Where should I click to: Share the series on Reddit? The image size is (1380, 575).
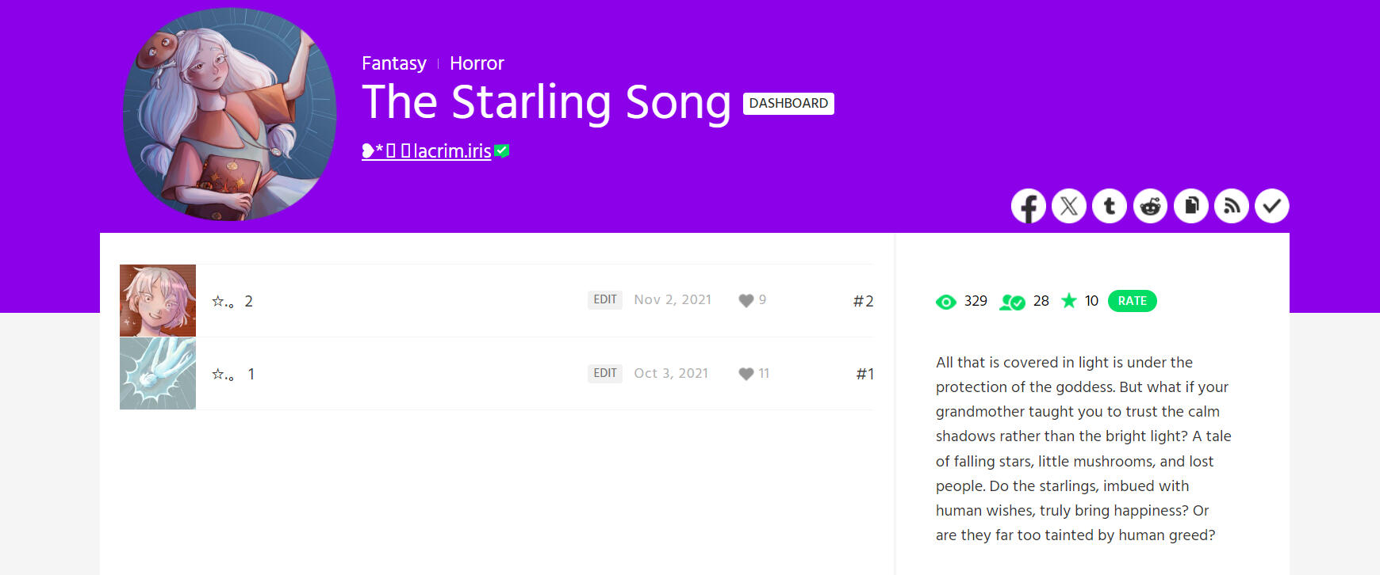tap(1150, 206)
